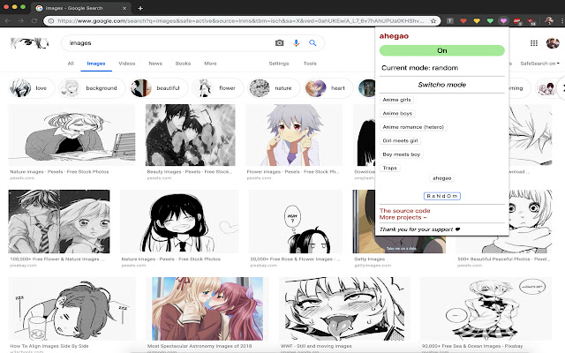Select Boy meets boy mode
Screen dimensions: 565x353
click(402, 154)
